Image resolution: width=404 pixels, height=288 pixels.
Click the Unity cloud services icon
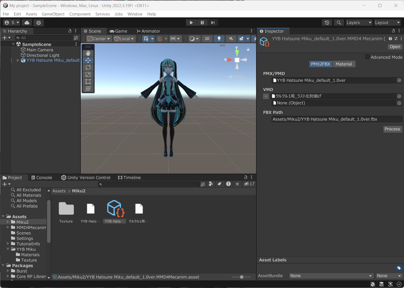pos(26,23)
